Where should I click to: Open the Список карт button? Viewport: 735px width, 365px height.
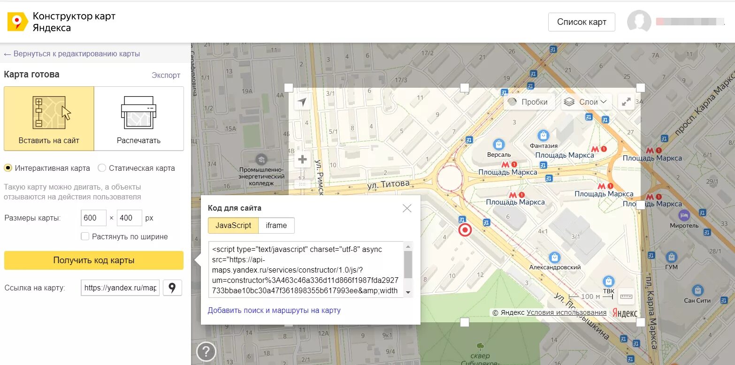(582, 22)
